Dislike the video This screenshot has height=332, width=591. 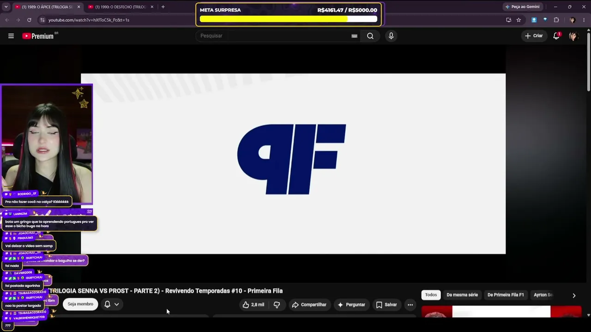point(277,305)
